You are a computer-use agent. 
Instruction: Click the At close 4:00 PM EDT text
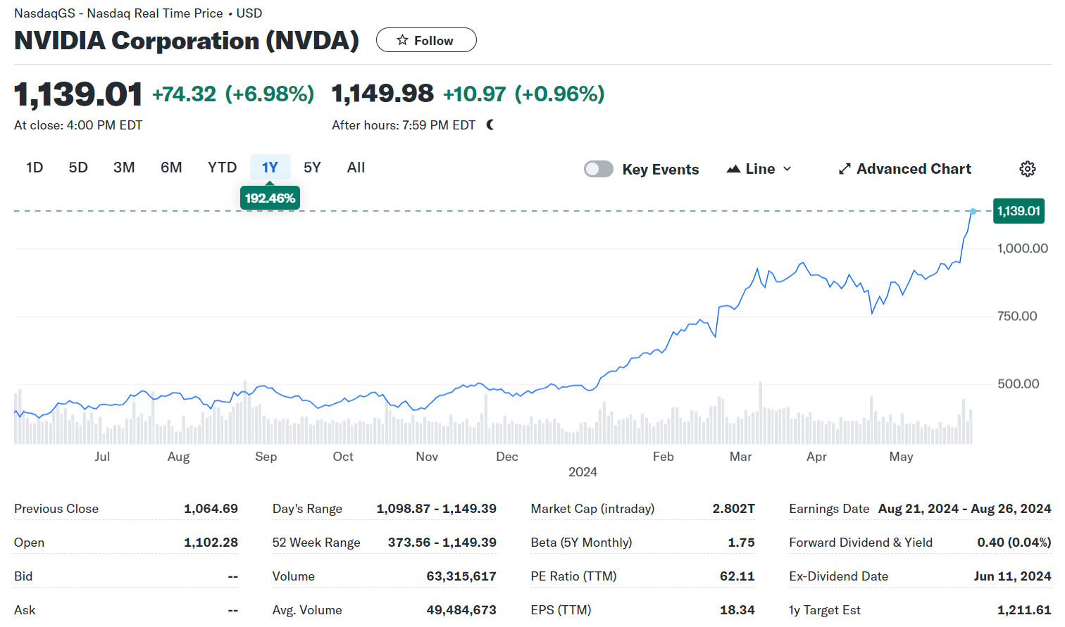pyautogui.click(x=78, y=125)
